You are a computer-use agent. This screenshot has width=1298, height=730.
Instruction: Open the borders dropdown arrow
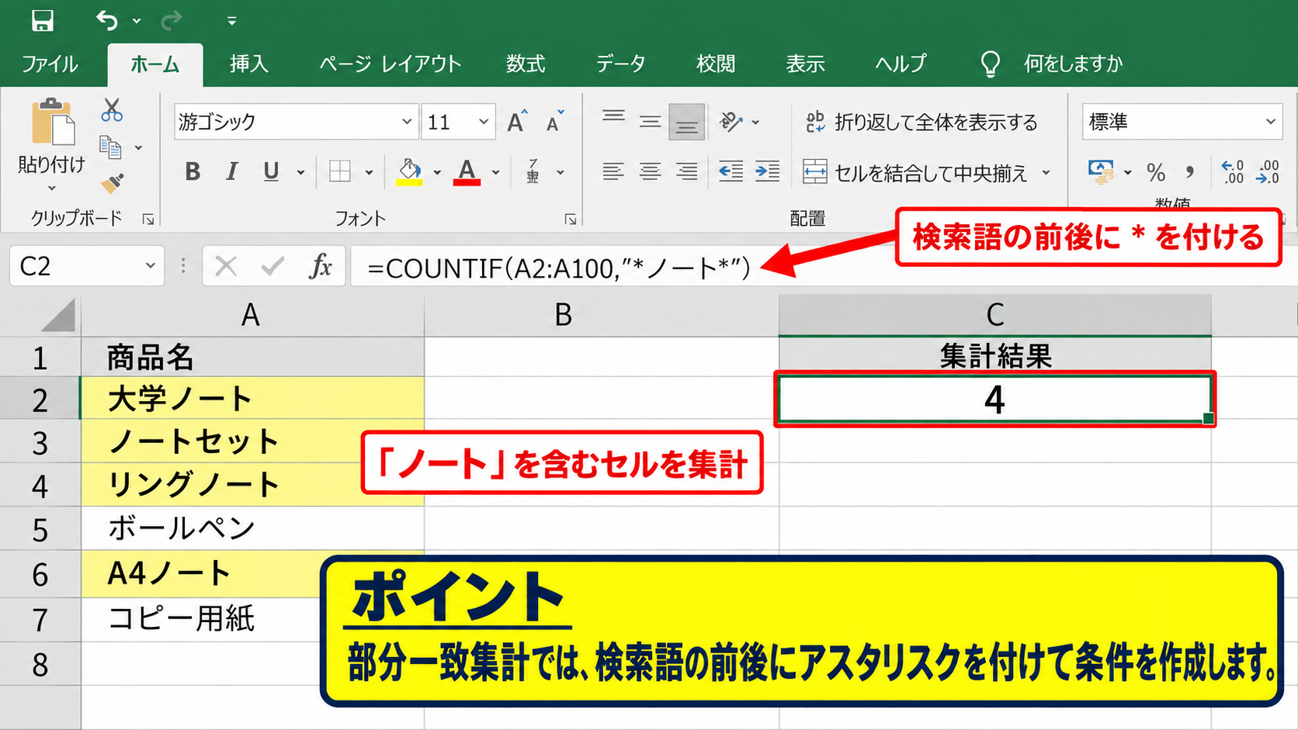[370, 172]
